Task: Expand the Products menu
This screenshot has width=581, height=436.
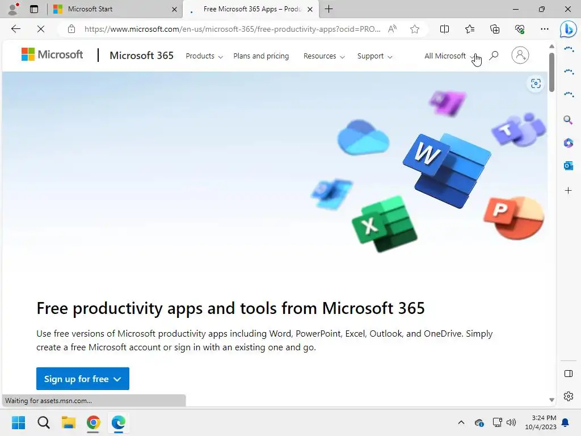Action: [x=204, y=56]
